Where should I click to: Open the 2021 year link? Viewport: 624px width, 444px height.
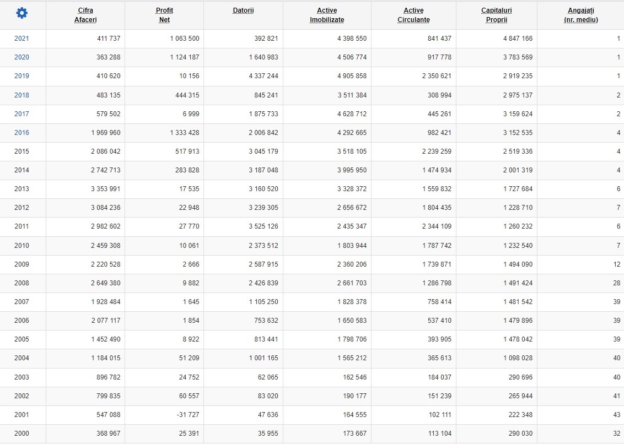tap(21, 39)
